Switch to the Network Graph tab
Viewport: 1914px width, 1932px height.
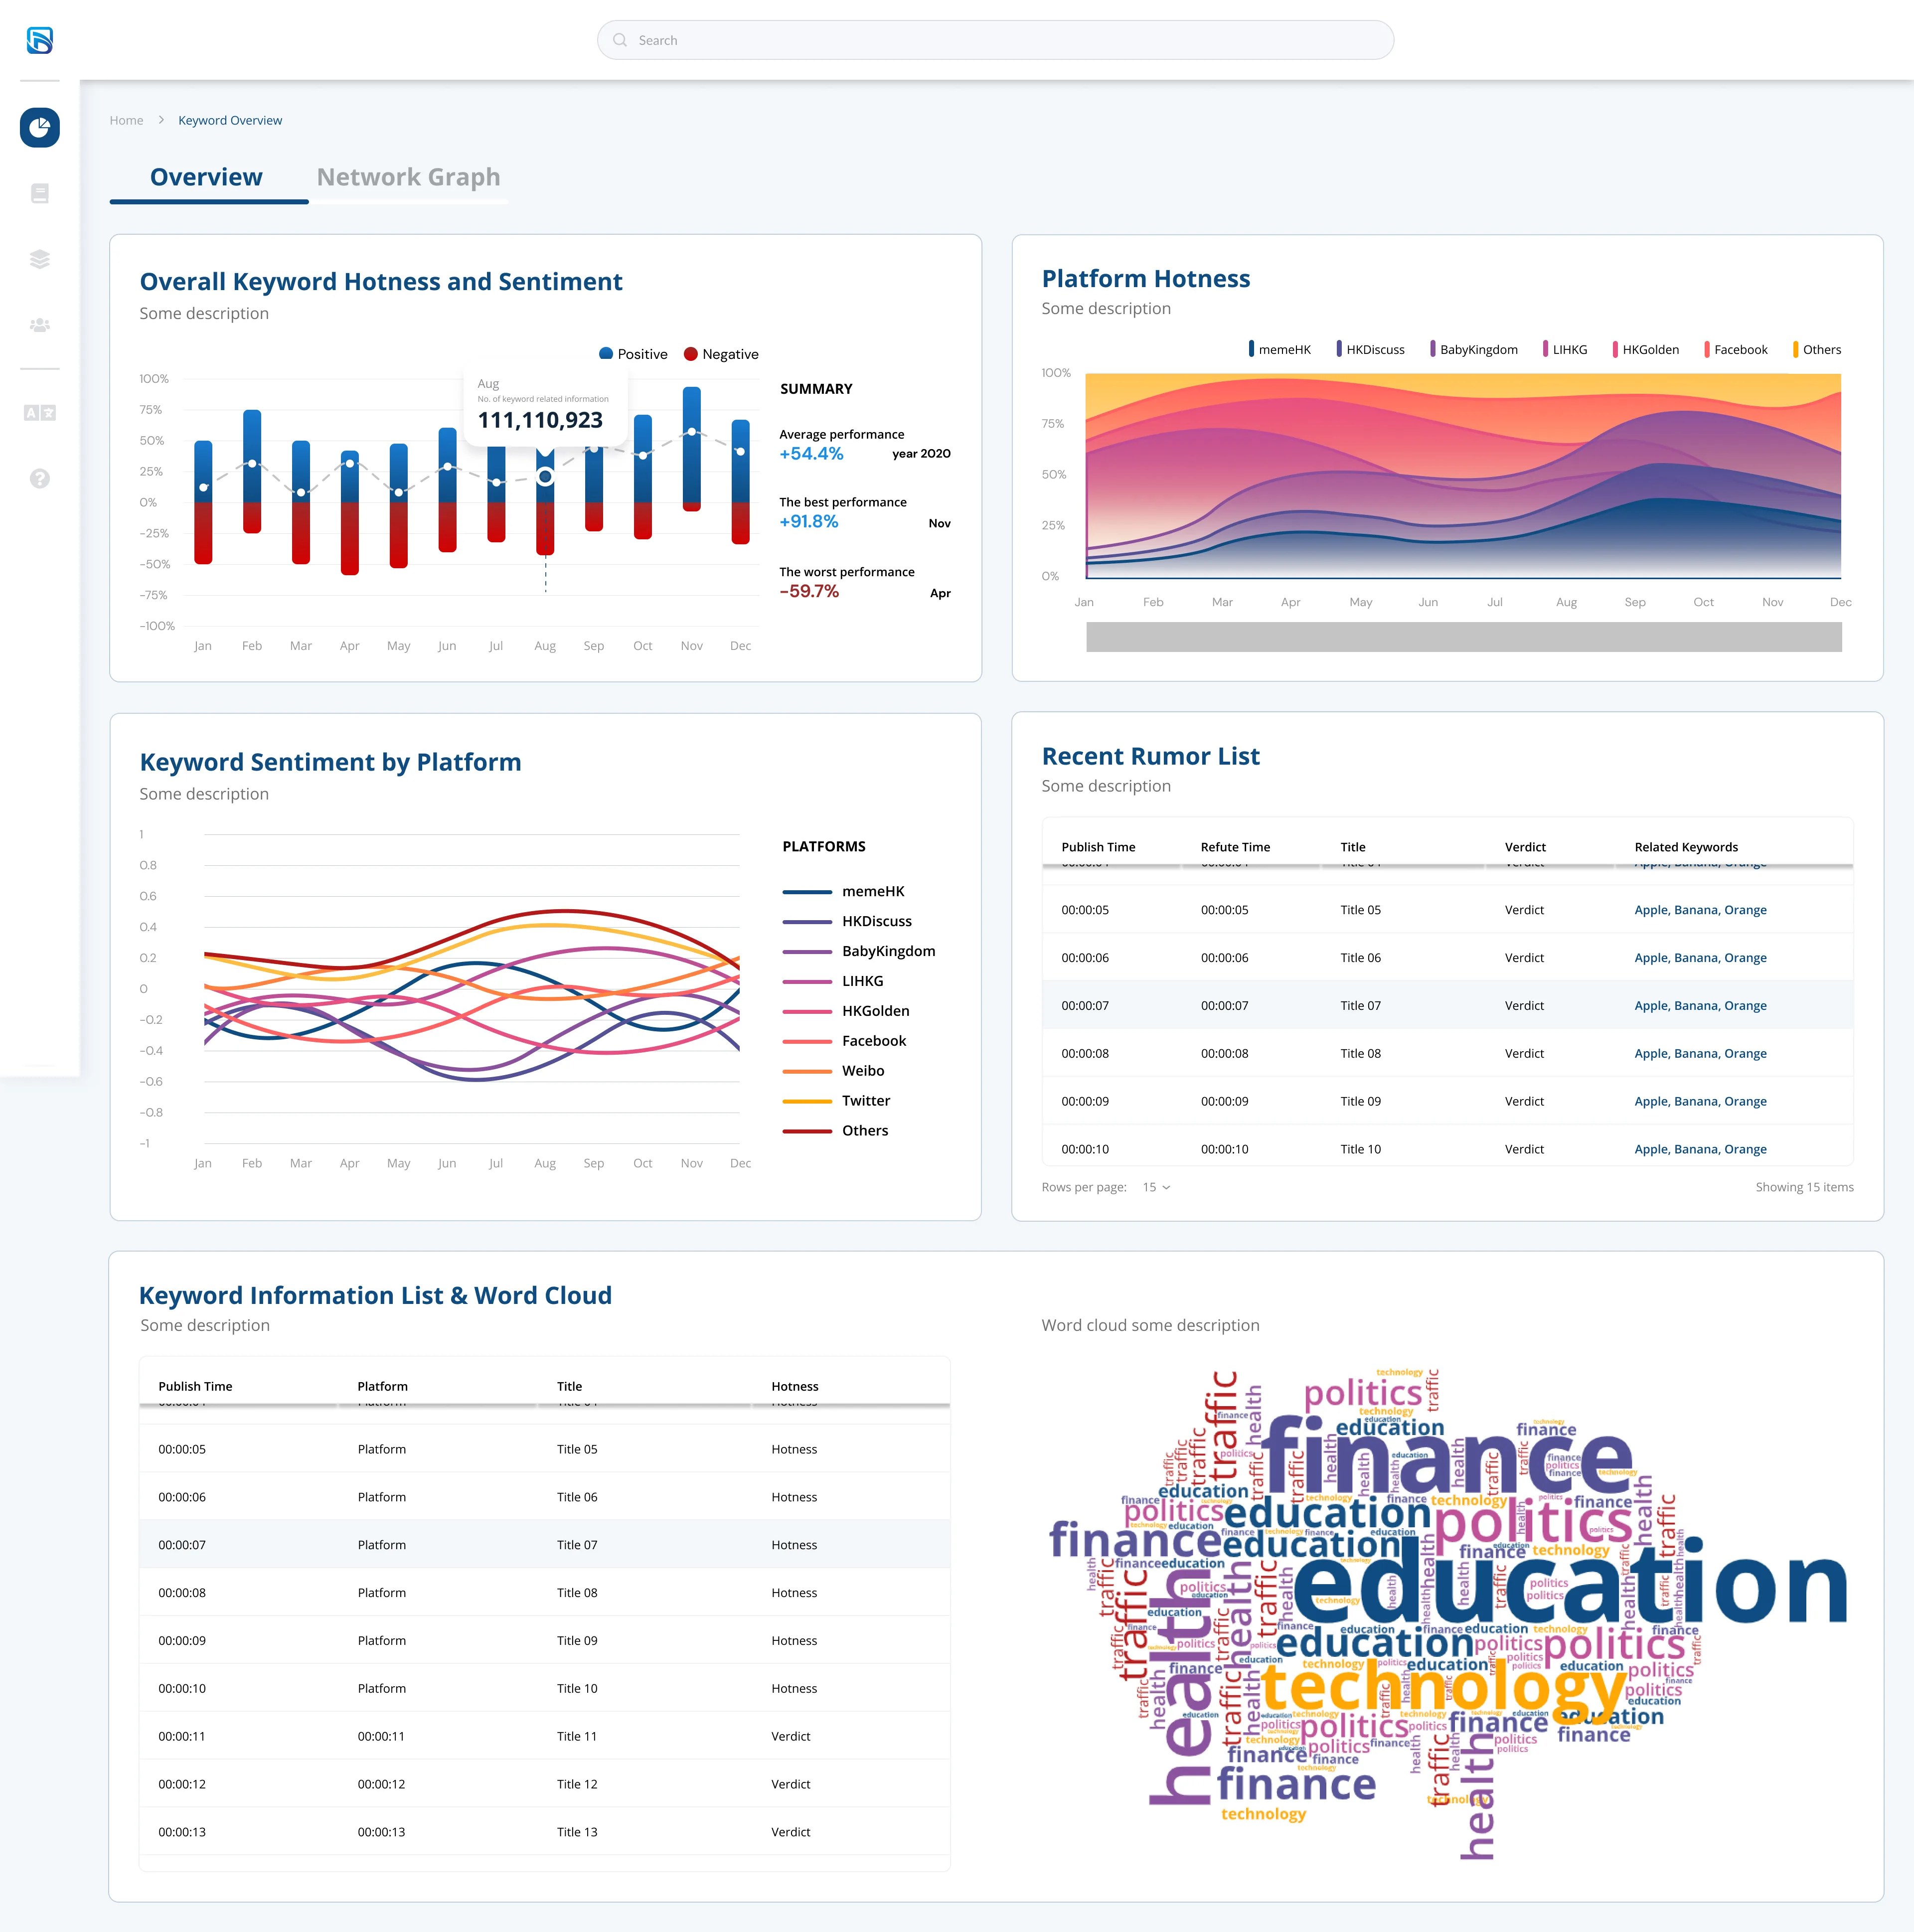[408, 177]
